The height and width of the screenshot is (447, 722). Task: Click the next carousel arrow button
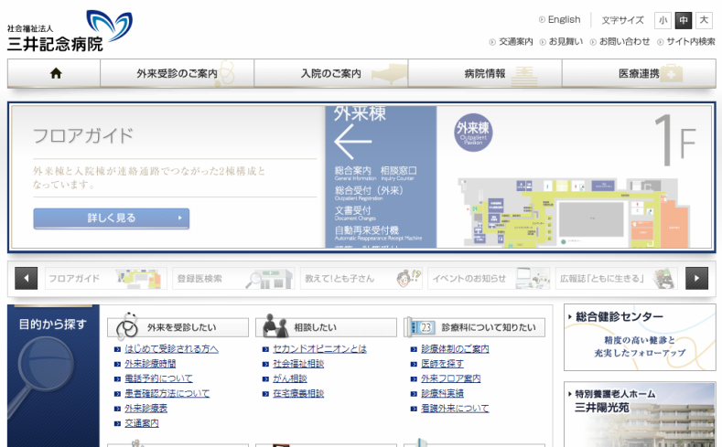(x=696, y=278)
